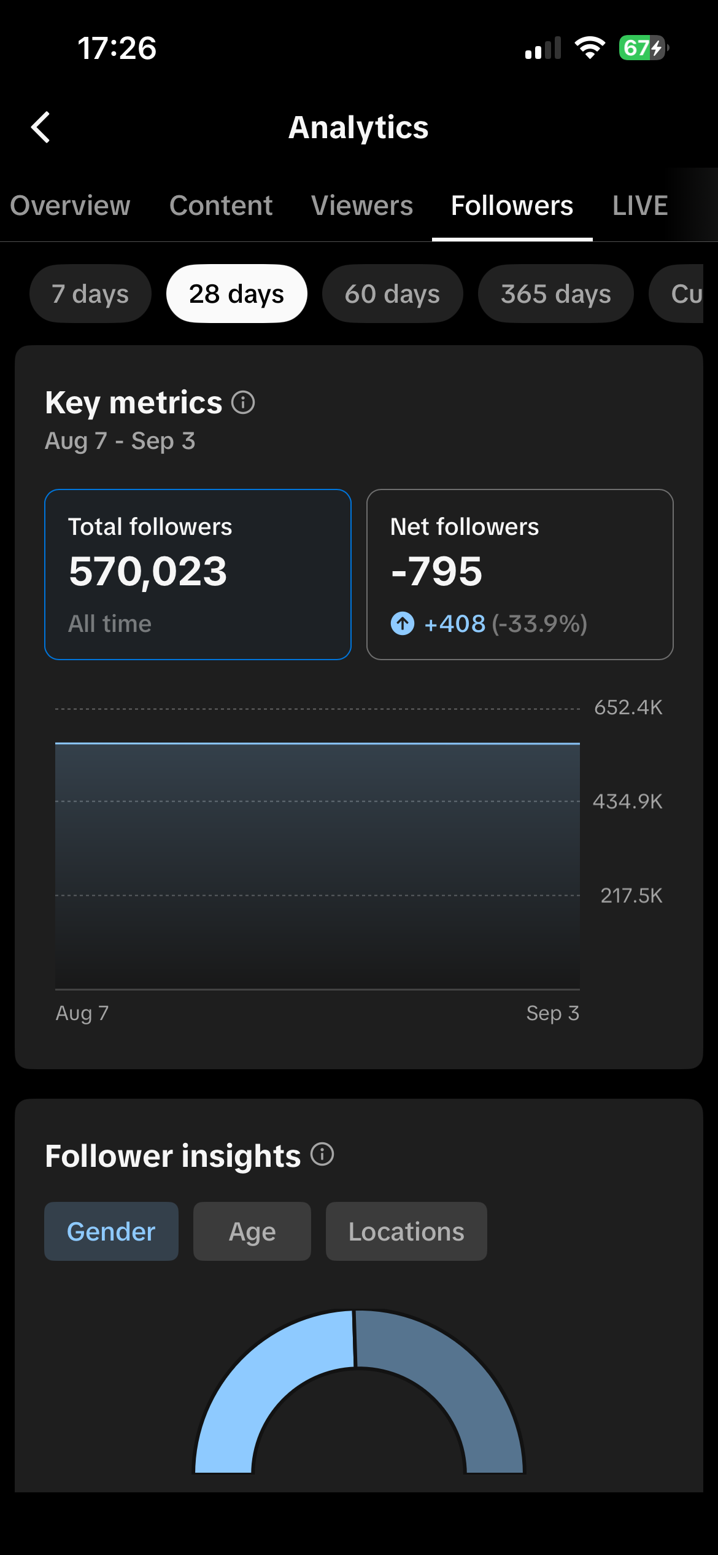Go to the LIVE tab

640,206
